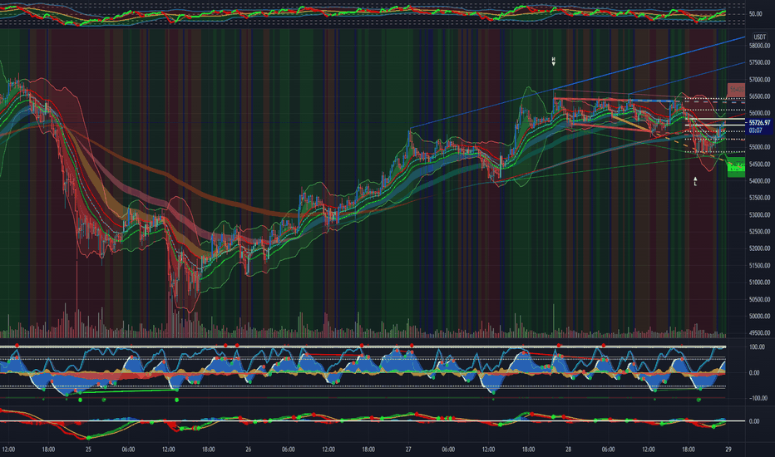
Task: Click the red price target label near 56500
Action: point(736,90)
